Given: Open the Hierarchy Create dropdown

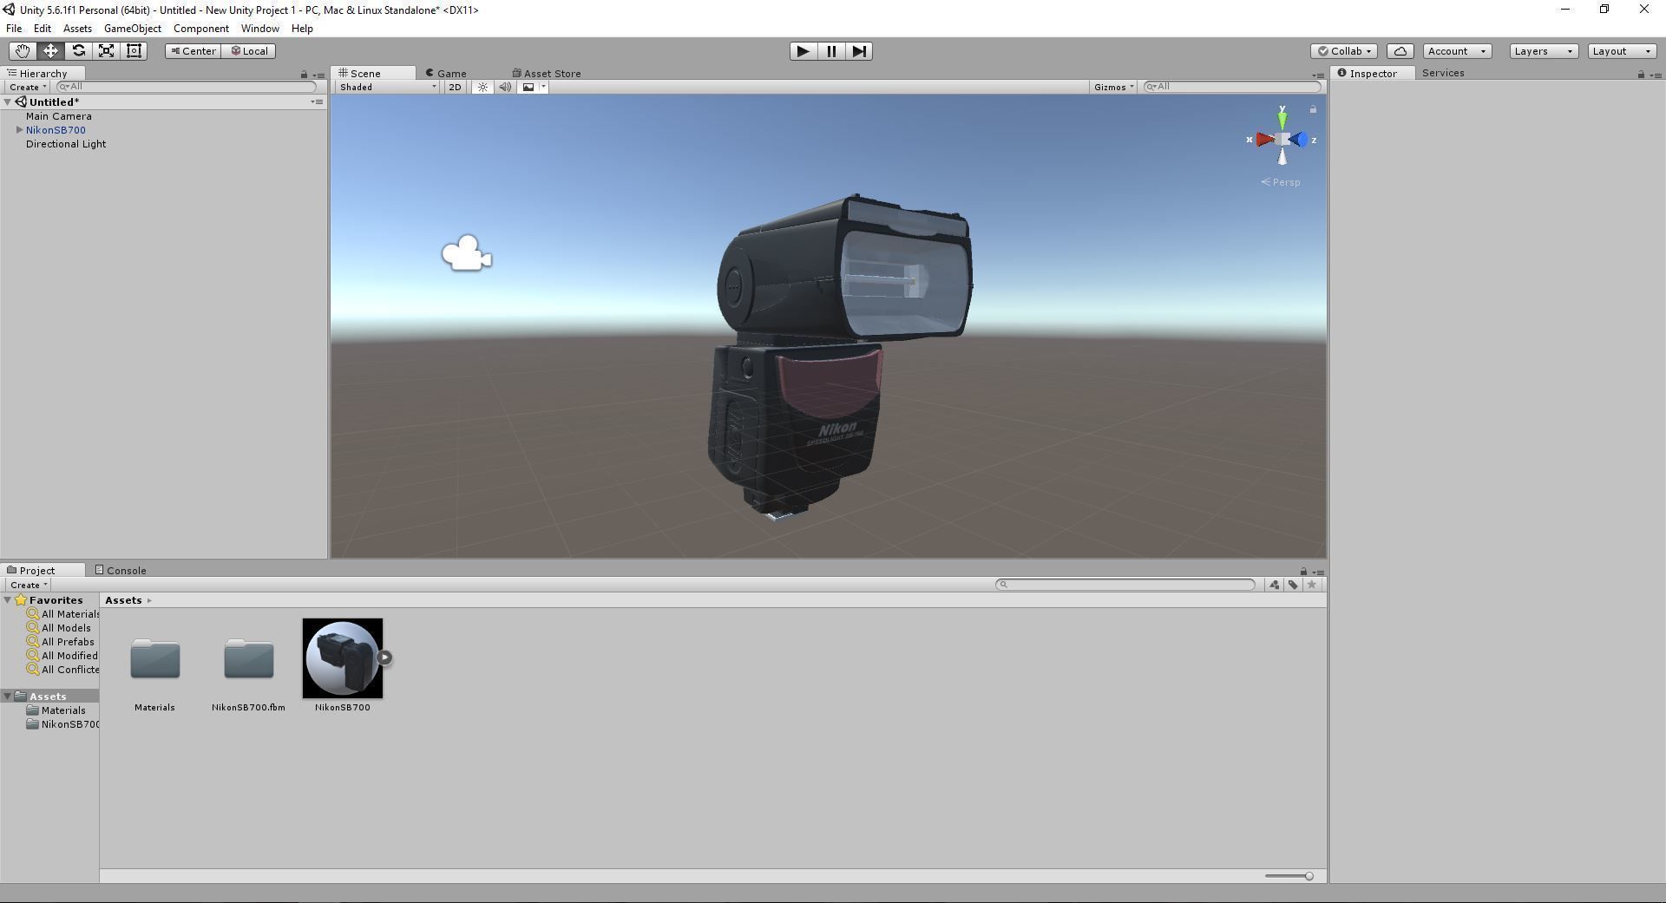Looking at the screenshot, I should [28, 87].
